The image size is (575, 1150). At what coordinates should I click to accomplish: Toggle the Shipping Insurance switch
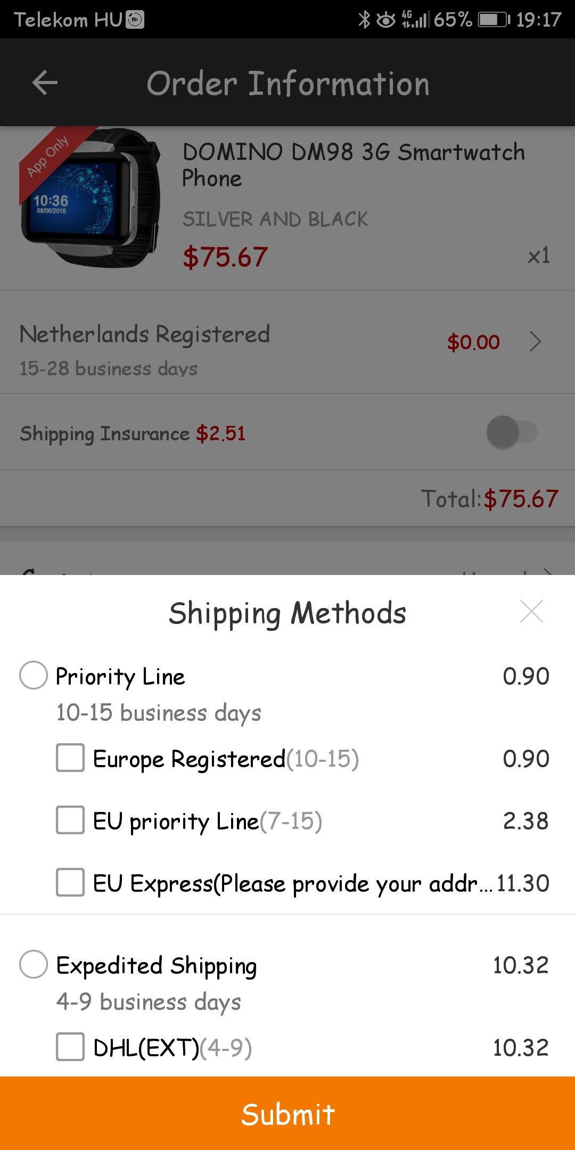pos(512,432)
